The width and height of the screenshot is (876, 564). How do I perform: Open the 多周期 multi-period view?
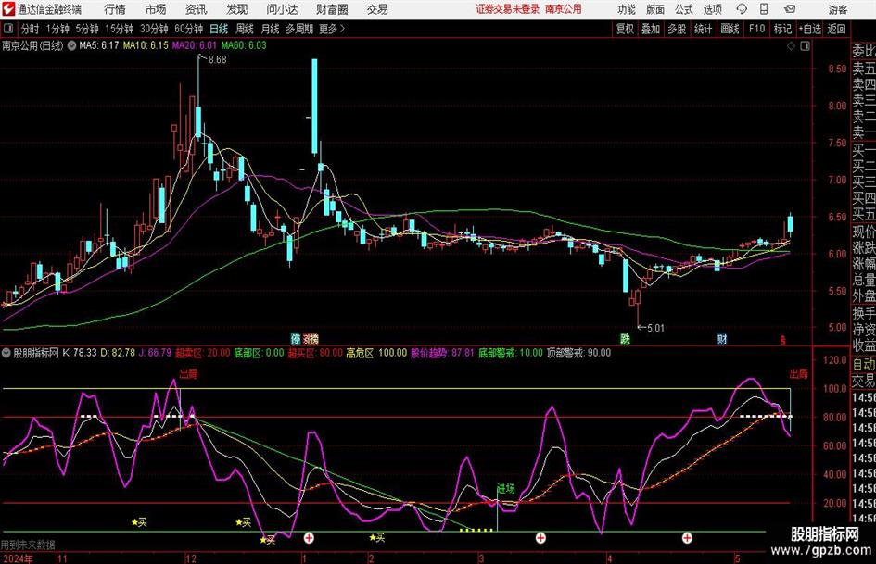click(299, 29)
